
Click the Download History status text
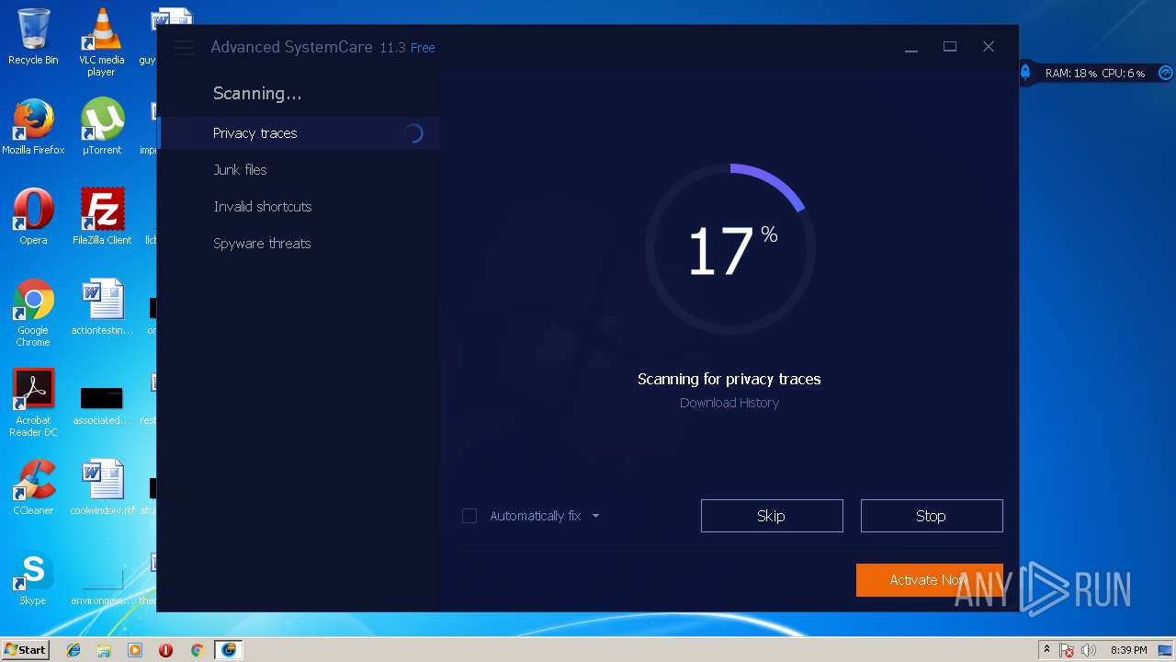click(729, 403)
